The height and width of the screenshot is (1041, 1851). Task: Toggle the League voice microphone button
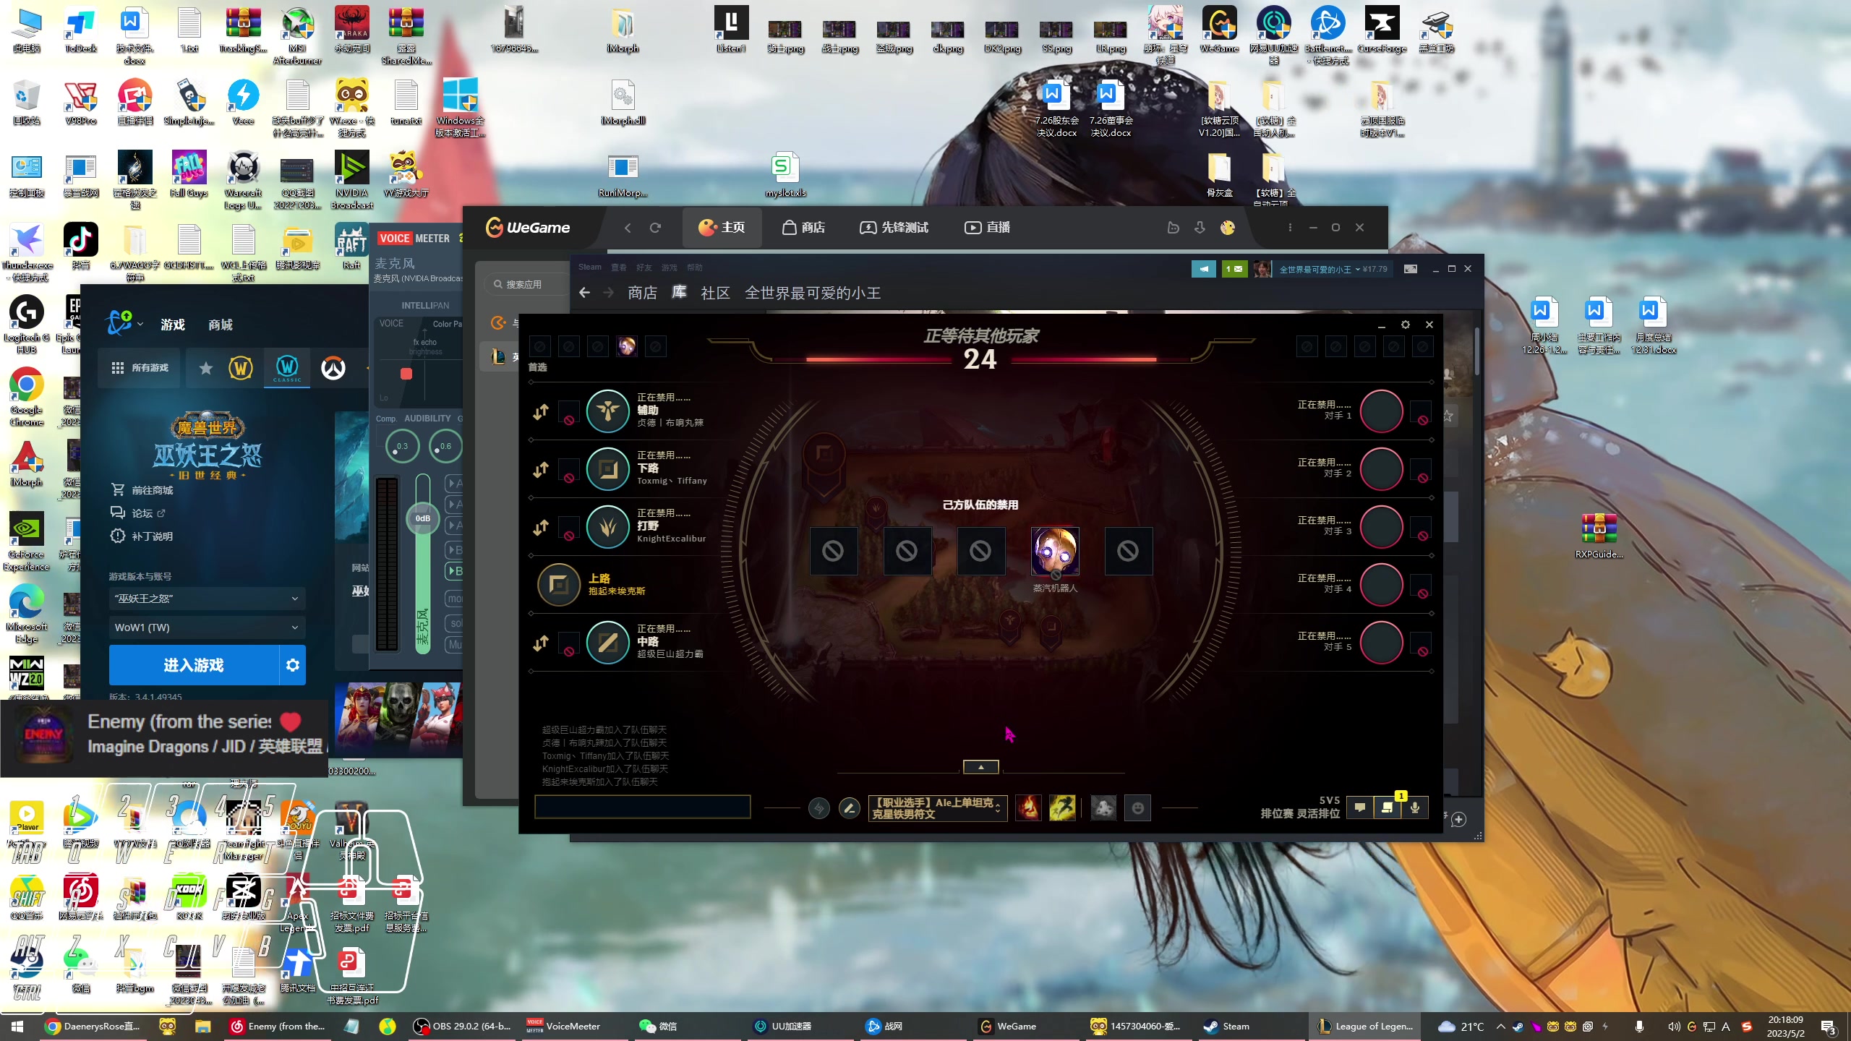(1415, 807)
